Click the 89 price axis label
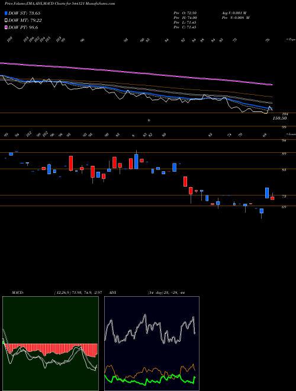The width and height of the screenshot is (296, 391). [284, 154]
